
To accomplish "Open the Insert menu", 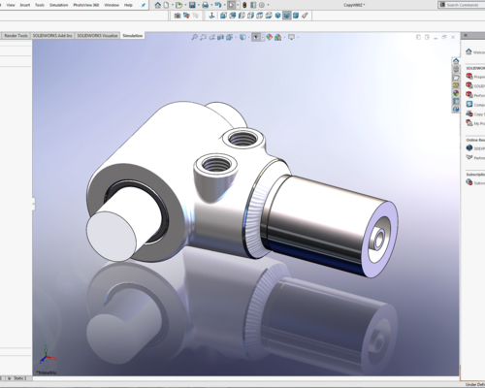I will pos(25,5).
